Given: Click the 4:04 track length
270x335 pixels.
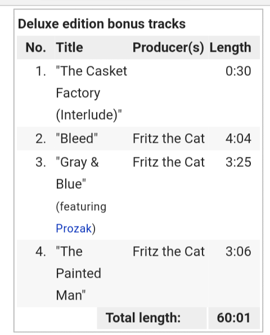Looking at the screenshot, I should (238, 138).
